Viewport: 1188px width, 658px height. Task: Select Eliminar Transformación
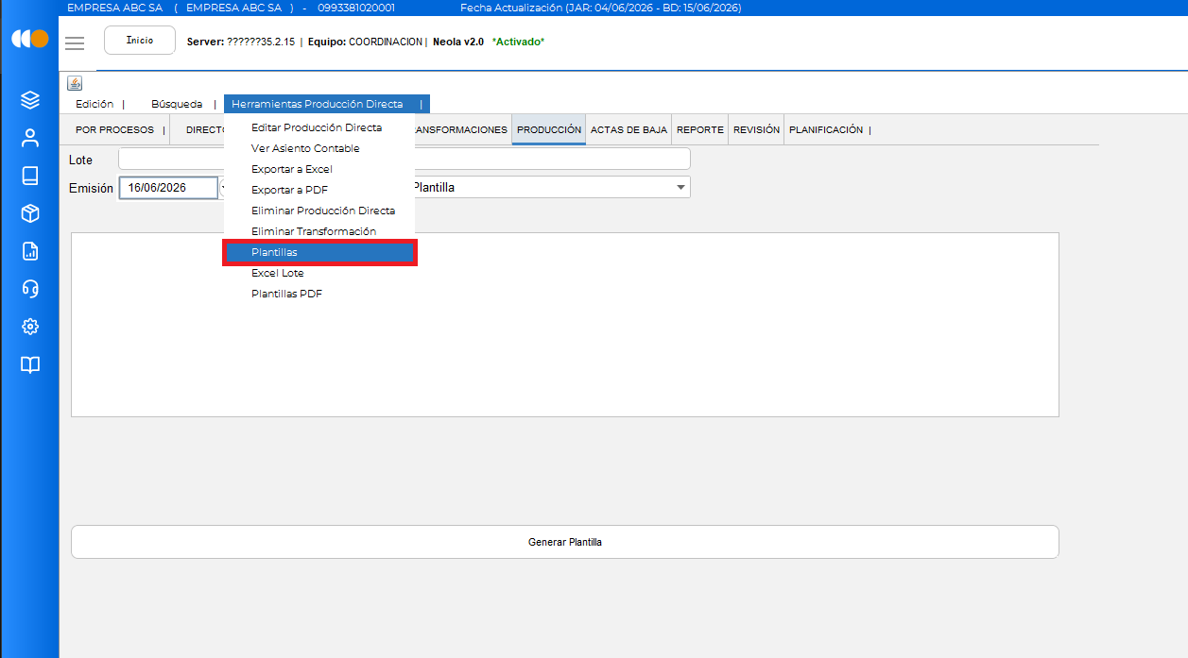(x=319, y=231)
